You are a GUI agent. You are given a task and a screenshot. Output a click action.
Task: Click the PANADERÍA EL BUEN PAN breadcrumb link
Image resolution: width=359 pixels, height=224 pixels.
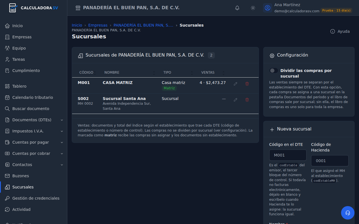(x=143, y=25)
